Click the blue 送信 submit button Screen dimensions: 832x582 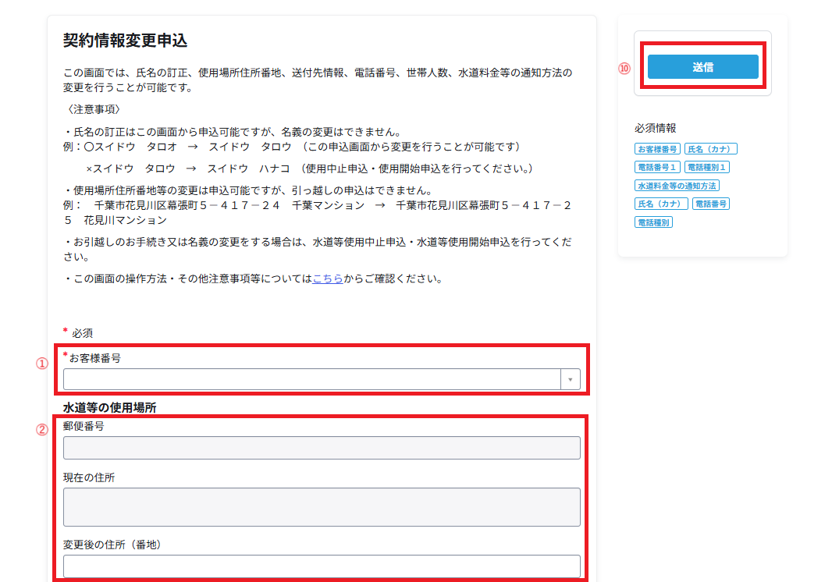pos(702,67)
